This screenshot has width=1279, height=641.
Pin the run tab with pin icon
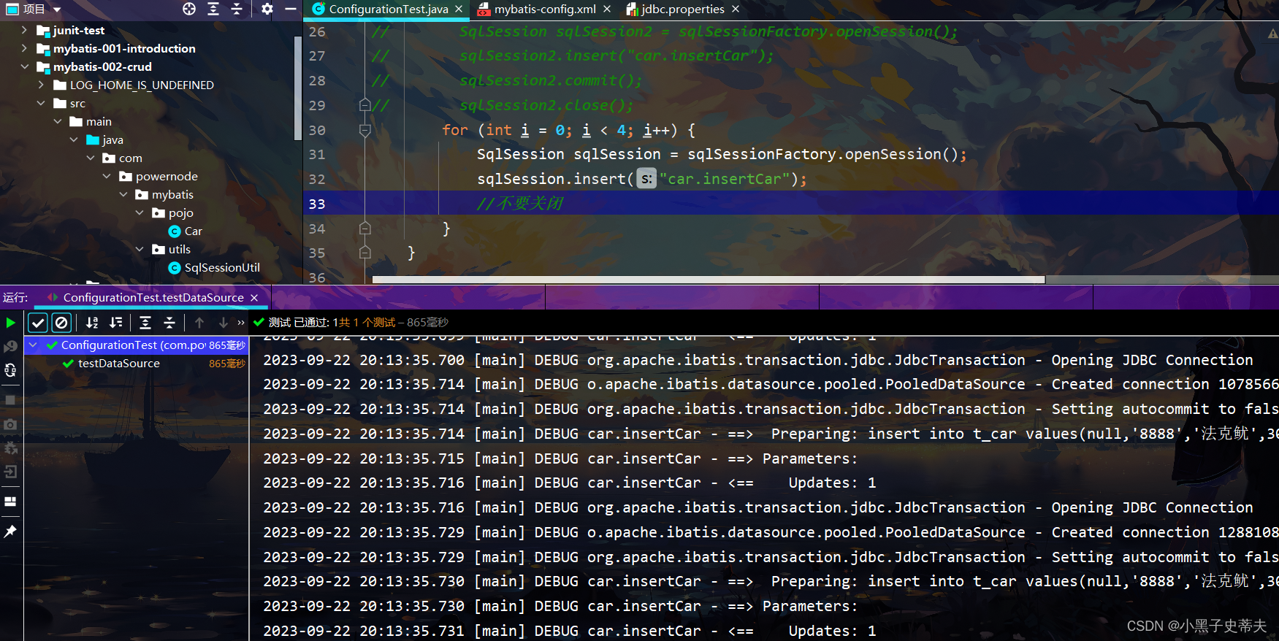[10, 531]
